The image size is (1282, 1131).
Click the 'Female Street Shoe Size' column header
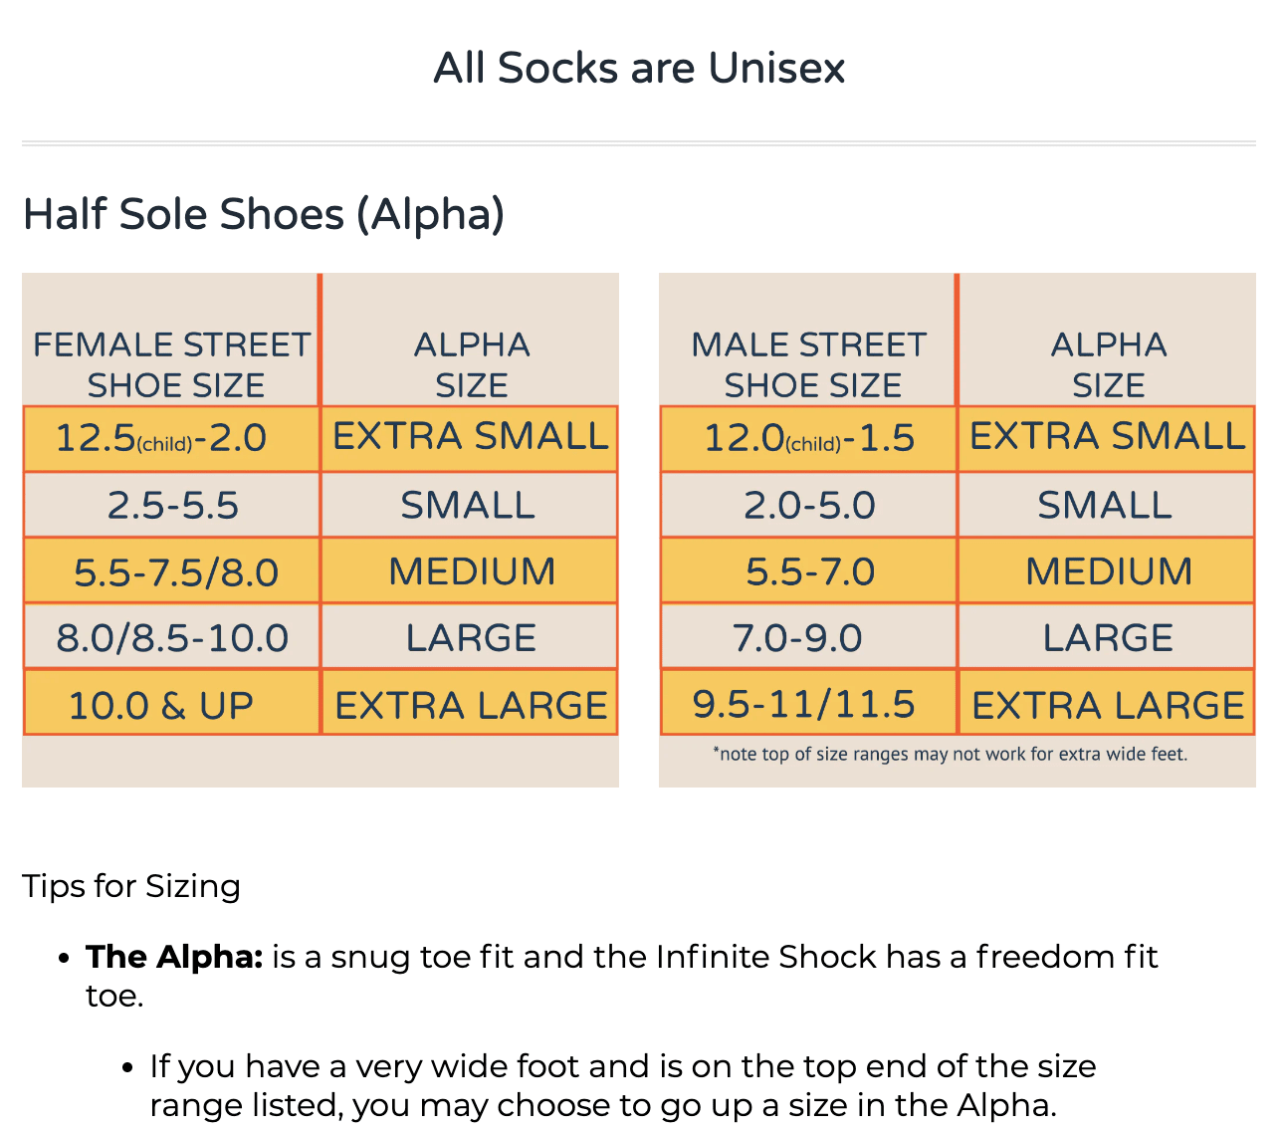coord(172,364)
